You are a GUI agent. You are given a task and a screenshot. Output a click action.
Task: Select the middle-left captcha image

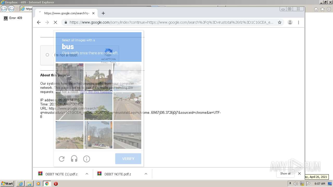click(x=69, y=106)
